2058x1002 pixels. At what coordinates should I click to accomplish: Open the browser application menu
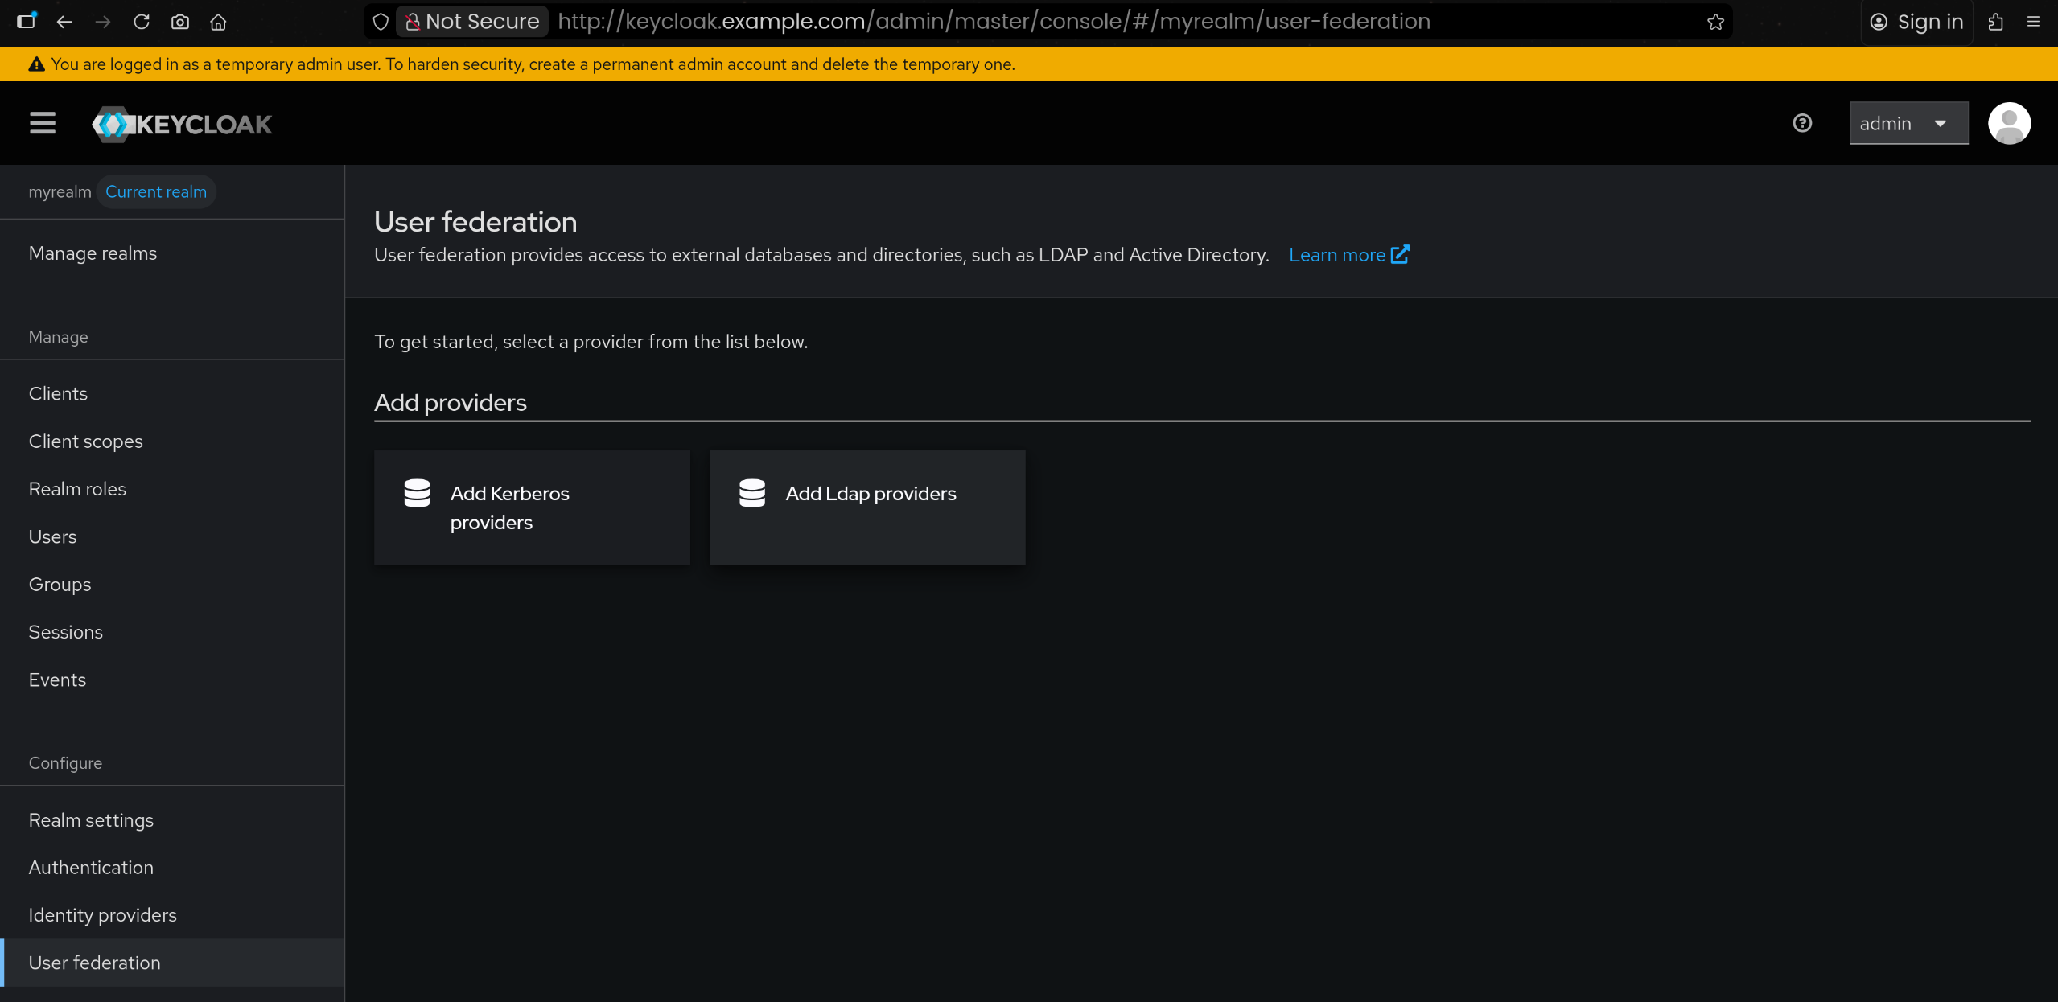[2033, 22]
